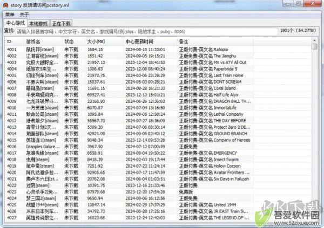The width and height of the screenshot is (324, 228).
Task: Click update time 2024-08-15 11:33:01
Action: pyautogui.click(x=145, y=50)
